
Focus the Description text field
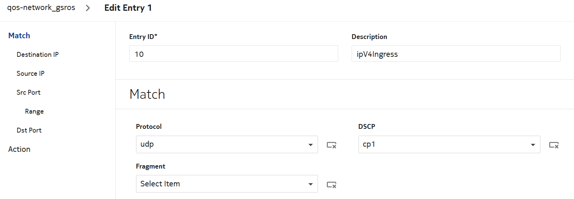[x=456, y=53]
